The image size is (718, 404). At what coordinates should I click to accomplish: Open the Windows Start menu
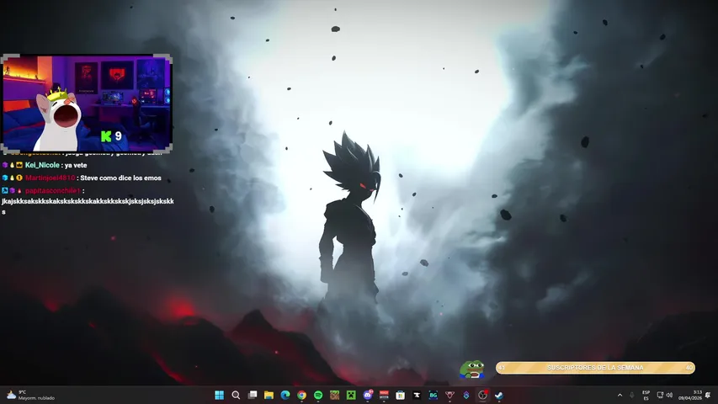pos(220,395)
